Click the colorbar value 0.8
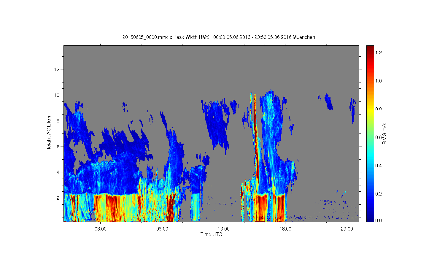445x267 pixels. click(379, 109)
